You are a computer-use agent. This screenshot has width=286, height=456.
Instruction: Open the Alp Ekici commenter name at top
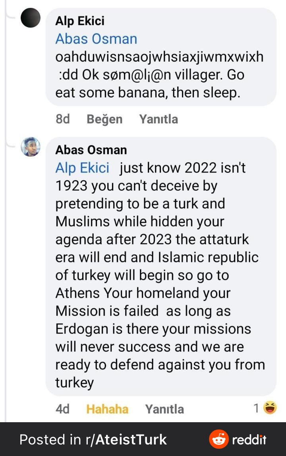(x=80, y=21)
